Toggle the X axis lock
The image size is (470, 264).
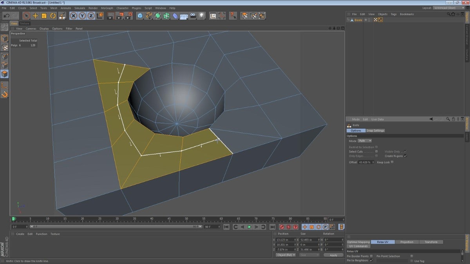click(x=73, y=16)
